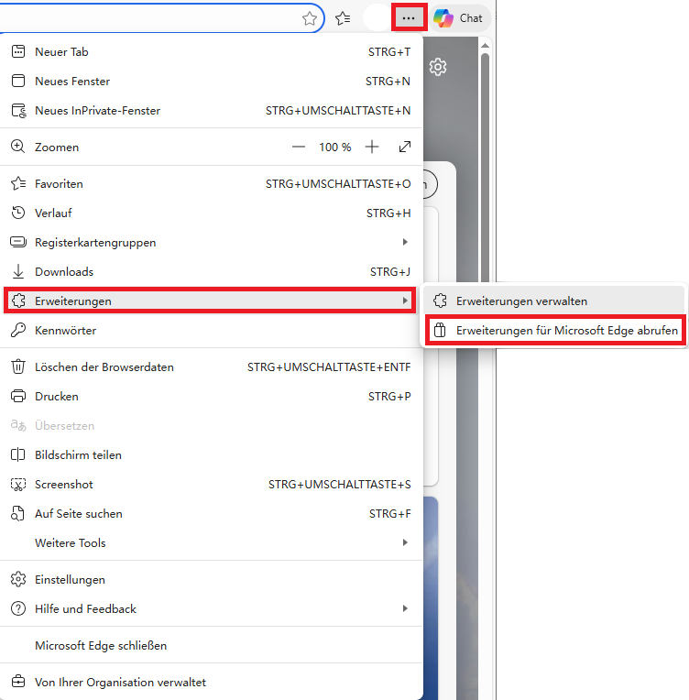Open Weitere Tools submenu
Image resolution: width=689 pixels, height=700 pixels.
[x=212, y=542]
